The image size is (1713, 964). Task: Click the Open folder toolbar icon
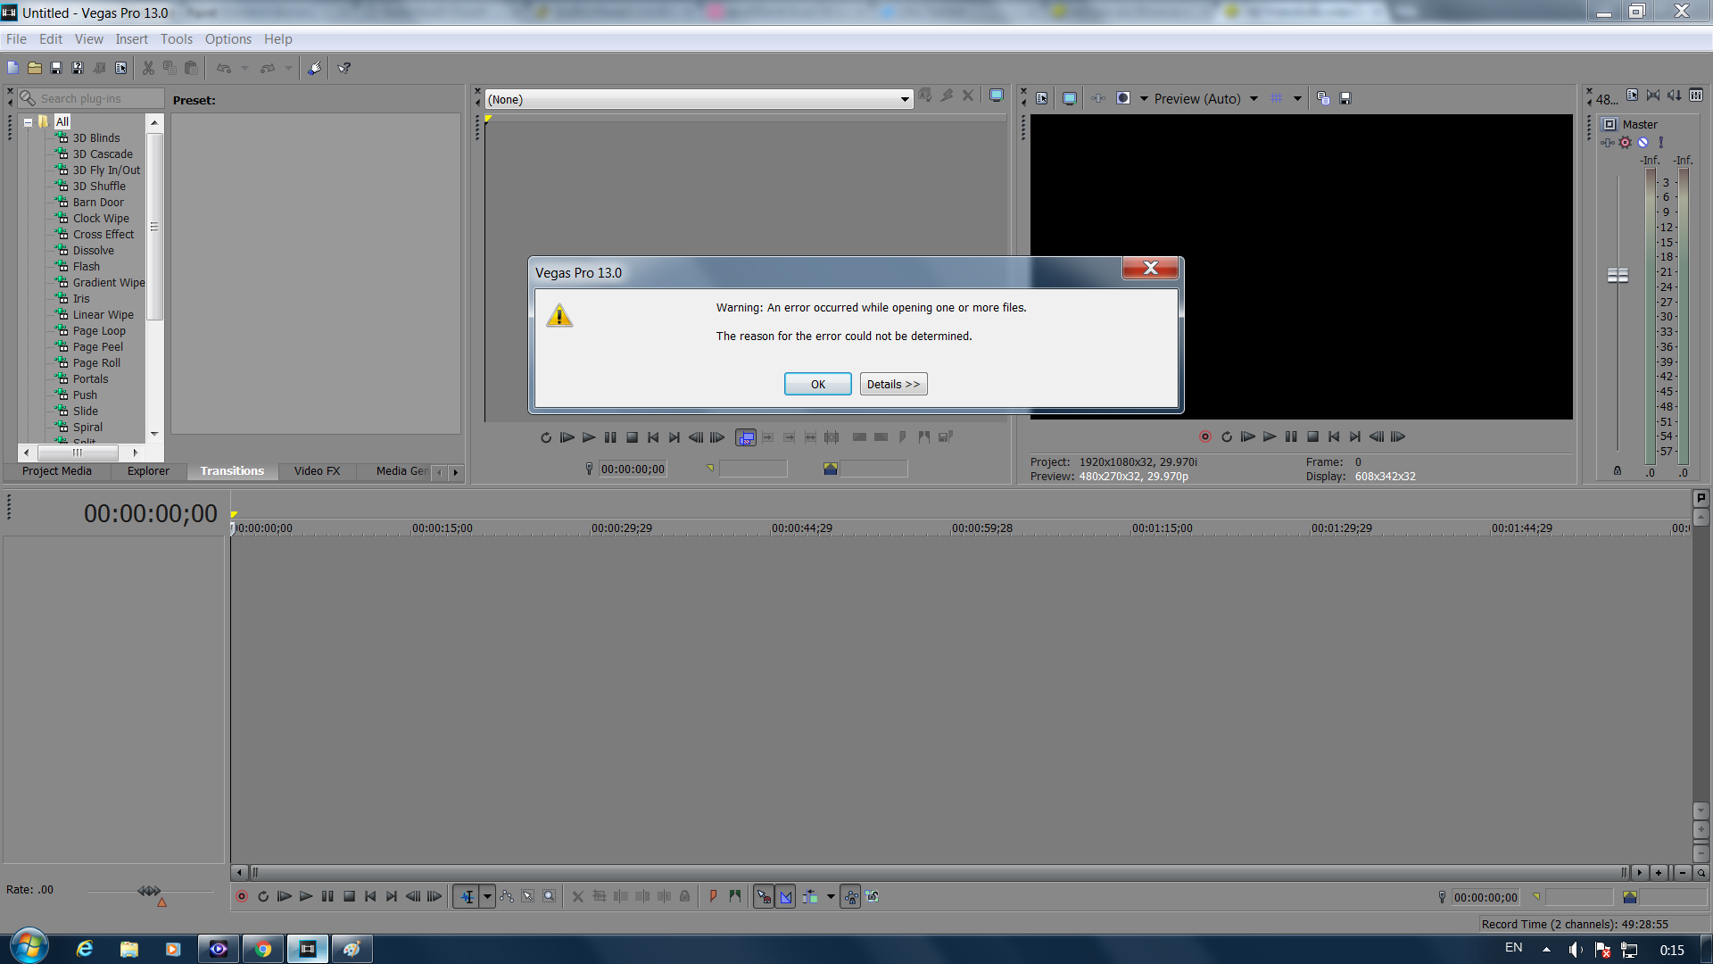tap(35, 68)
